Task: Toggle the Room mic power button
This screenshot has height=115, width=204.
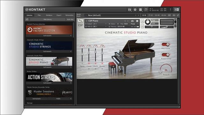Action: click(102, 63)
